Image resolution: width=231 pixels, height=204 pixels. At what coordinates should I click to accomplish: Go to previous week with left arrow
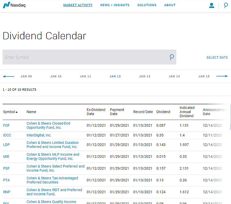[9, 76]
